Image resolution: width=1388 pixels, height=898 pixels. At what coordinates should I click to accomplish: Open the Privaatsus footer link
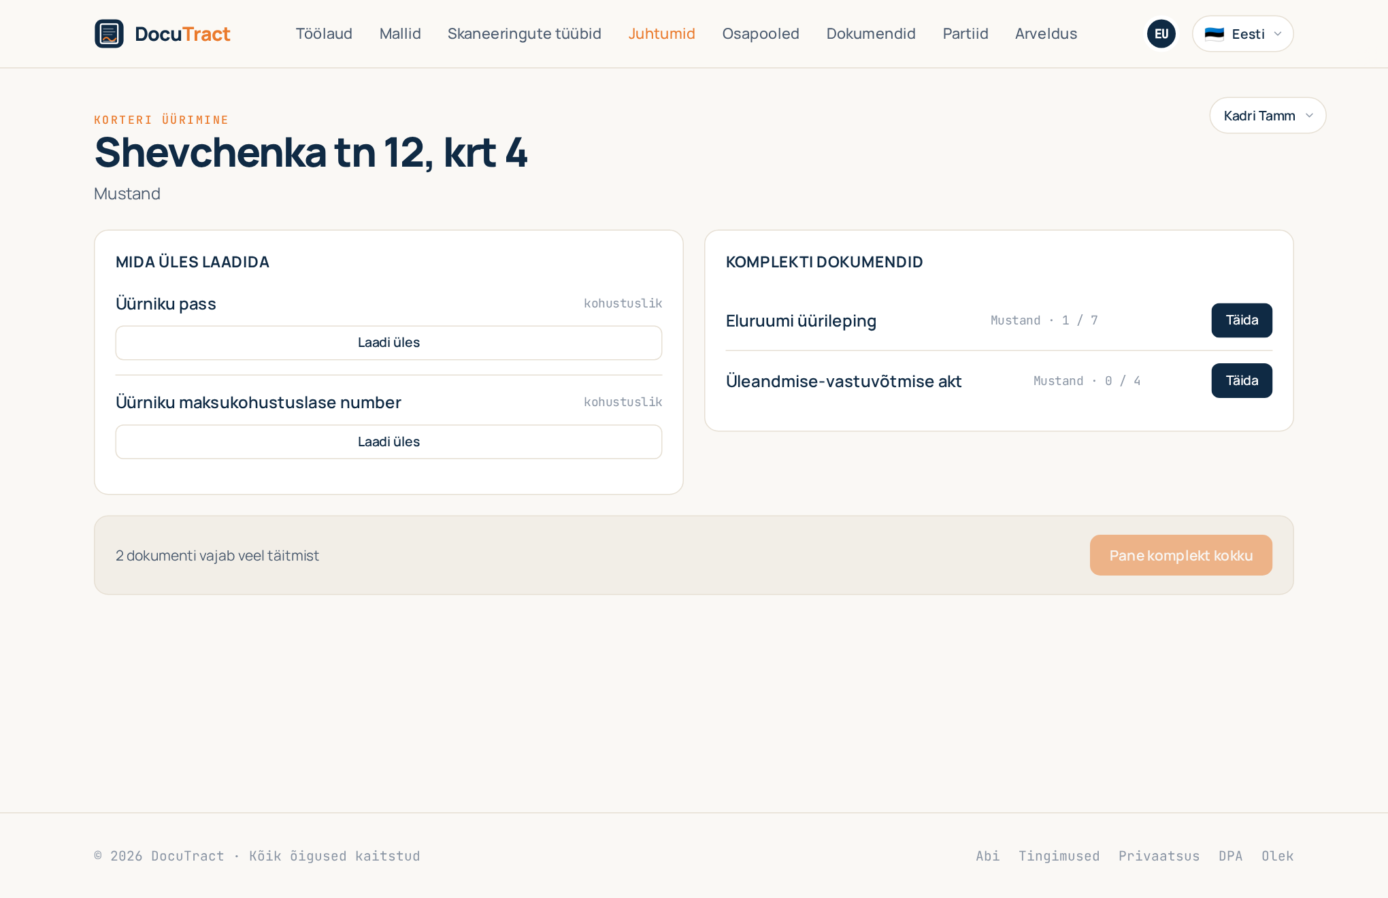click(x=1159, y=856)
